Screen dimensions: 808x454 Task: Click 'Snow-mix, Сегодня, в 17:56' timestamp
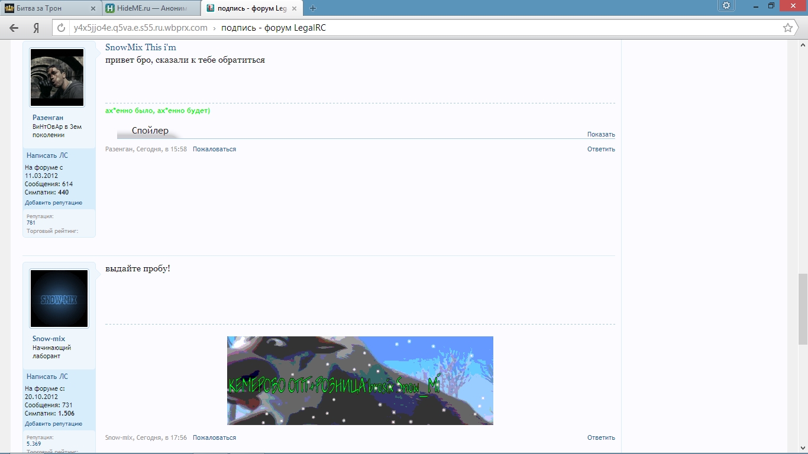click(x=146, y=437)
